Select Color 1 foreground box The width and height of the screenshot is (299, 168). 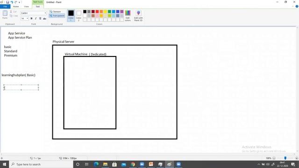(71, 15)
